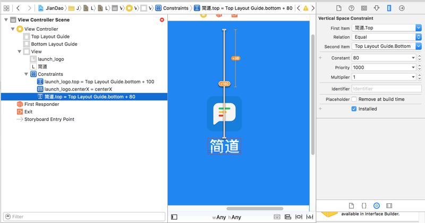This screenshot has height=223, width=425.
Task: Change size class wAny hAny
Action: 227,217
